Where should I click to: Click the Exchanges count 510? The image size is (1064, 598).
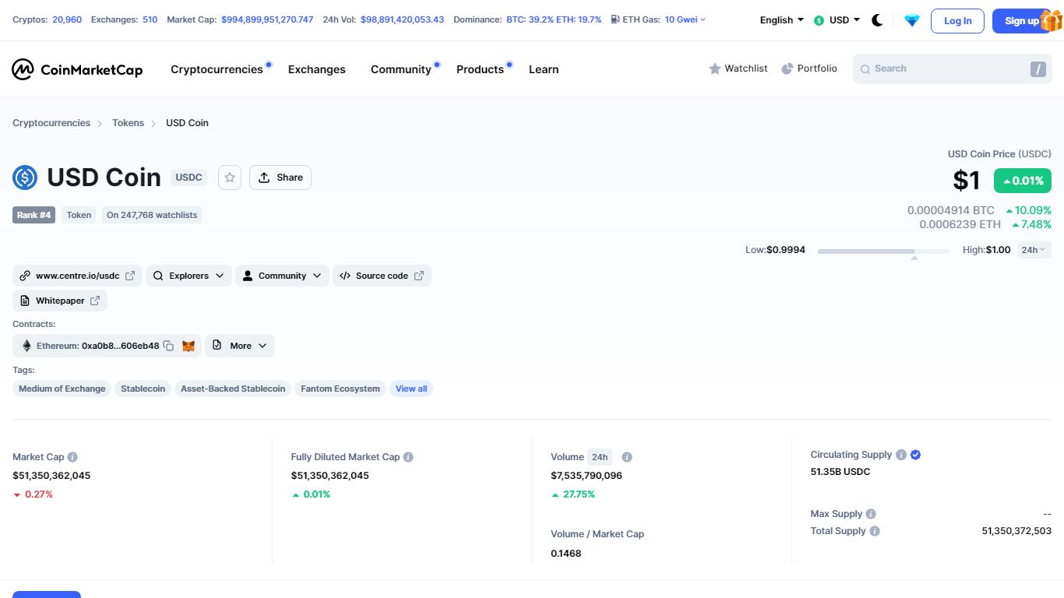click(x=150, y=19)
